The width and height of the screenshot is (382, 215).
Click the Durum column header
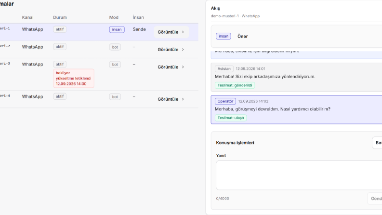point(60,17)
